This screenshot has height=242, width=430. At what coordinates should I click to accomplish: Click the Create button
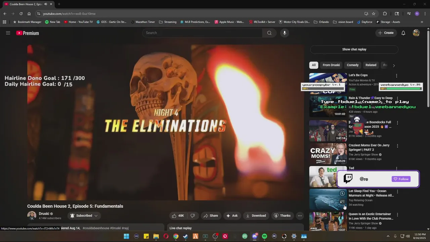click(386, 33)
